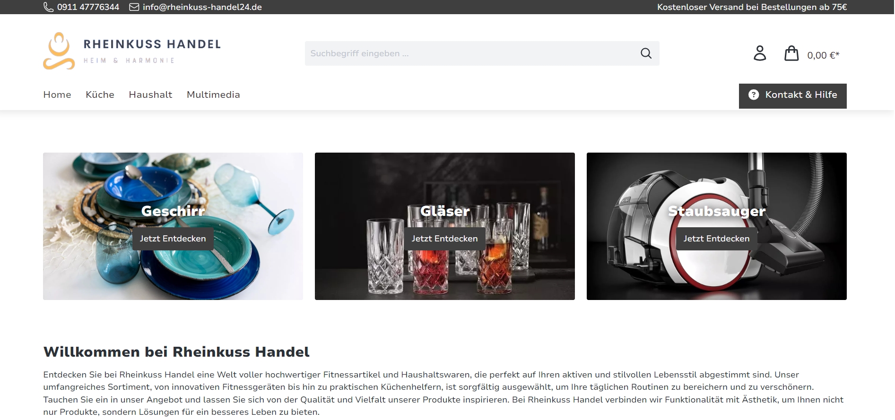The height and width of the screenshot is (420, 895).
Task: Open the Haushalt category menu
Action: 150,94
